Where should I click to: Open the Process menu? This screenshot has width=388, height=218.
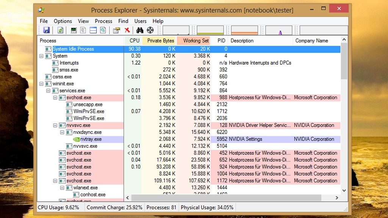(x=103, y=21)
